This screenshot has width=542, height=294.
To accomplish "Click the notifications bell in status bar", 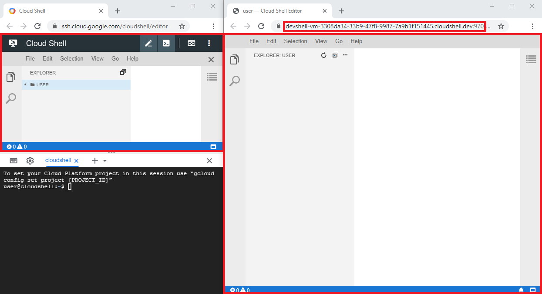I will pyautogui.click(x=521, y=290).
